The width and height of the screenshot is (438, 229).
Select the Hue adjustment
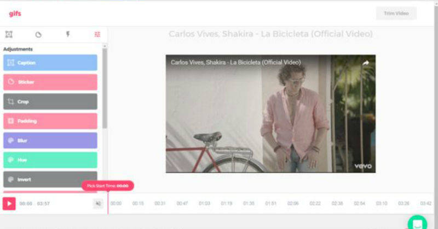coord(50,160)
